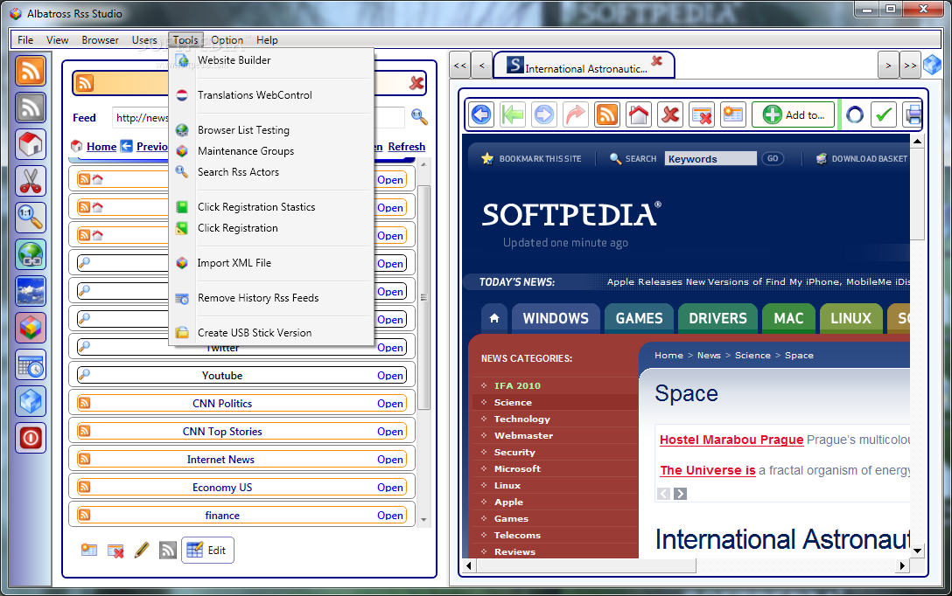This screenshot has height=596, width=952.
Task: Open the Help menu
Action: tap(267, 40)
